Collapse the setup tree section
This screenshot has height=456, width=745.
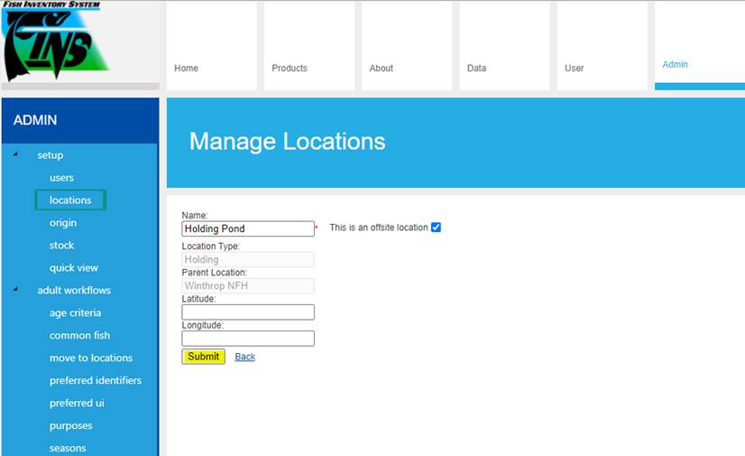click(16, 154)
